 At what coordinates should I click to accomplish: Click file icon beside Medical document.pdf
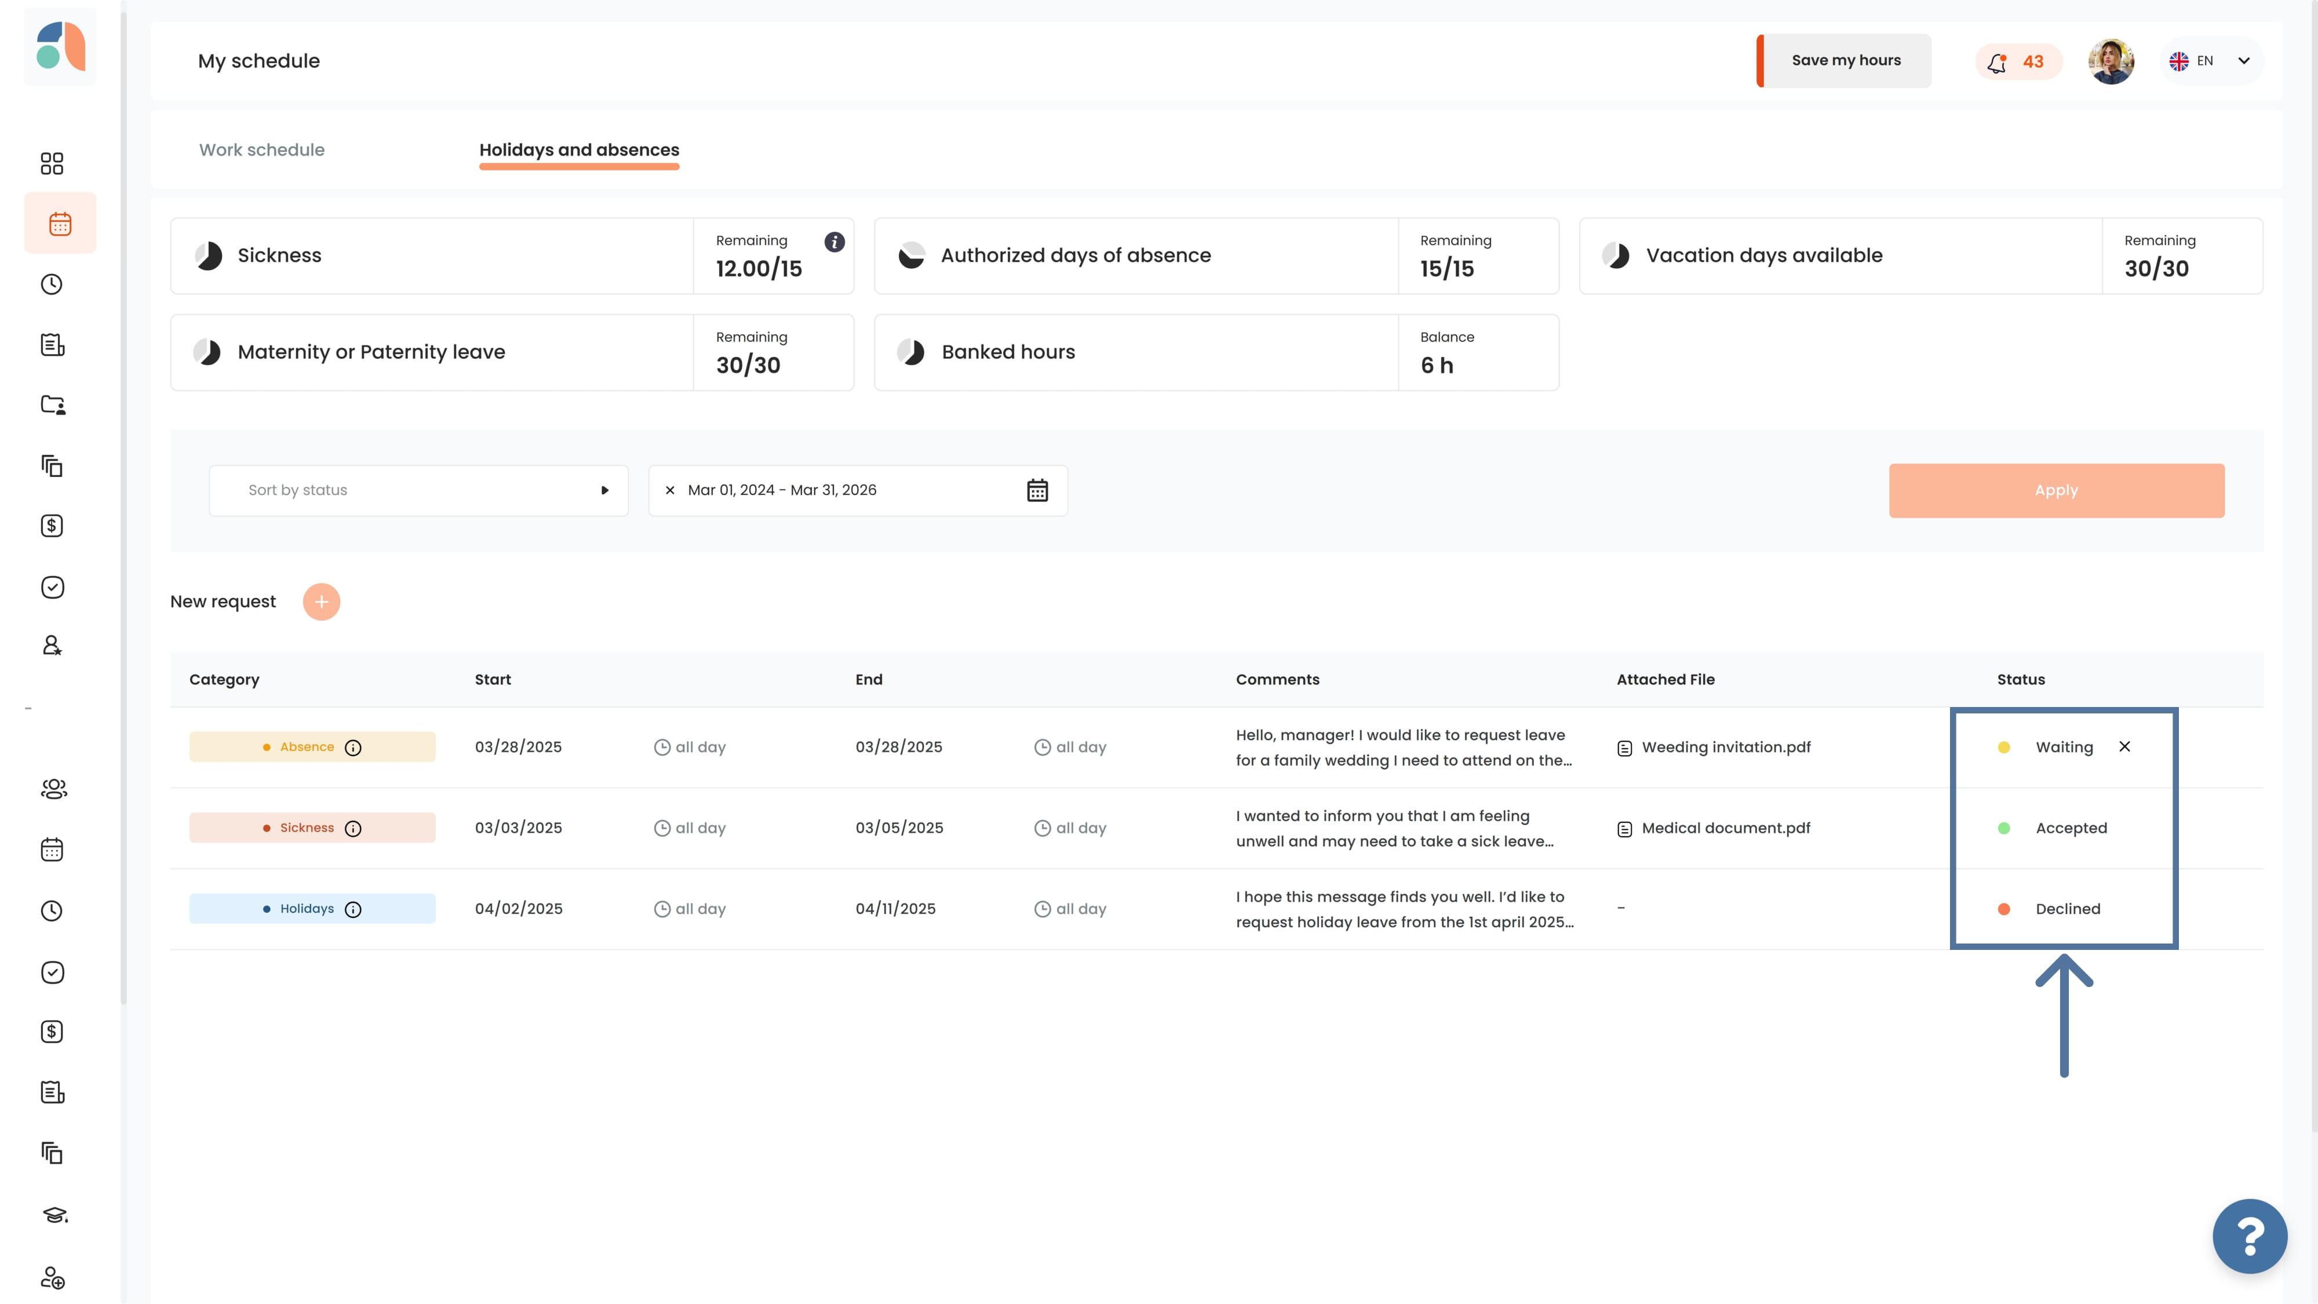[1624, 829]
